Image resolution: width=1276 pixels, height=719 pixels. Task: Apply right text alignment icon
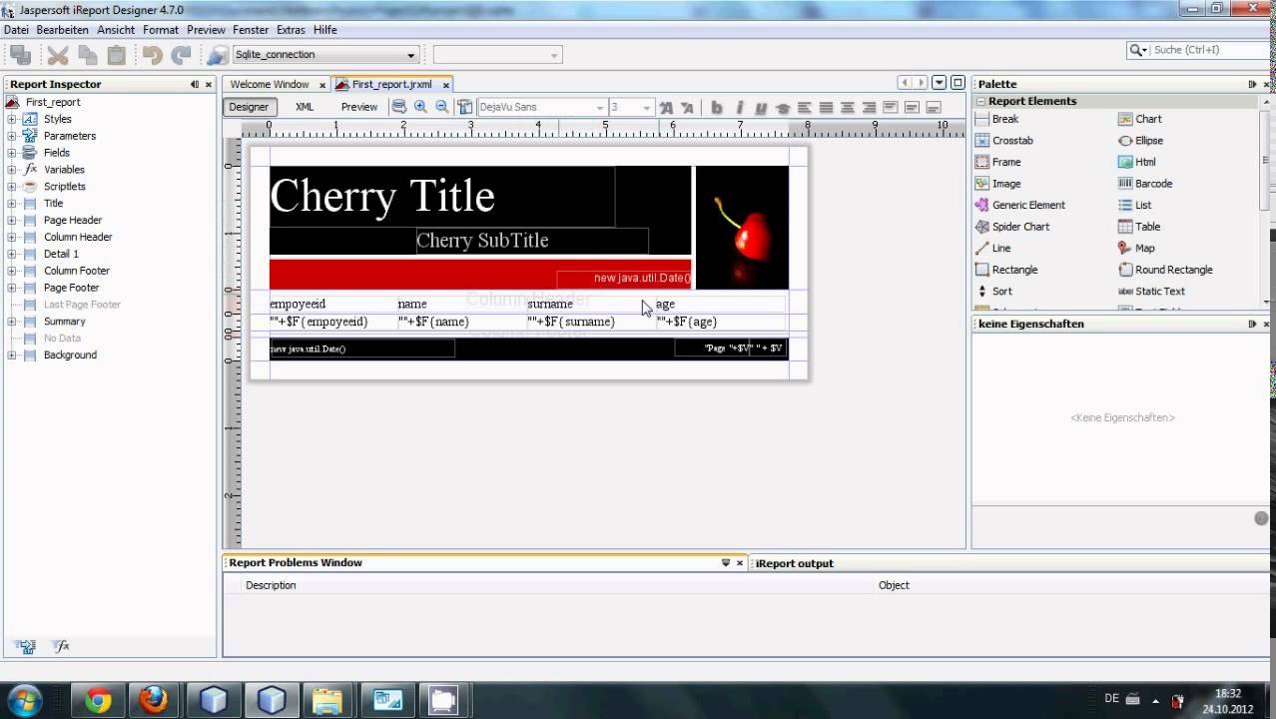(x=869, y=107)
